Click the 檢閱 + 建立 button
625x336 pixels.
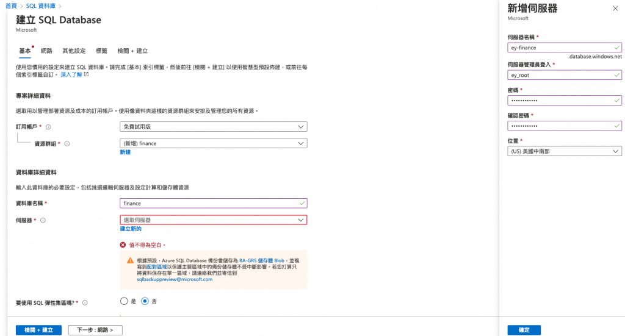pyautogui.click(x=38, y=330)
